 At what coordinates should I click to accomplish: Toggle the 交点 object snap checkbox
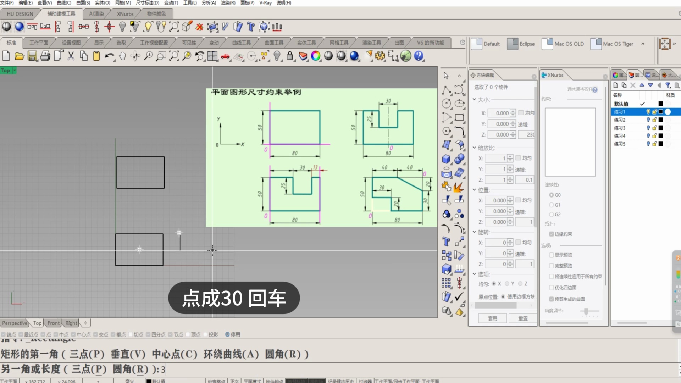pyautogui.click(x=96, y=334)
